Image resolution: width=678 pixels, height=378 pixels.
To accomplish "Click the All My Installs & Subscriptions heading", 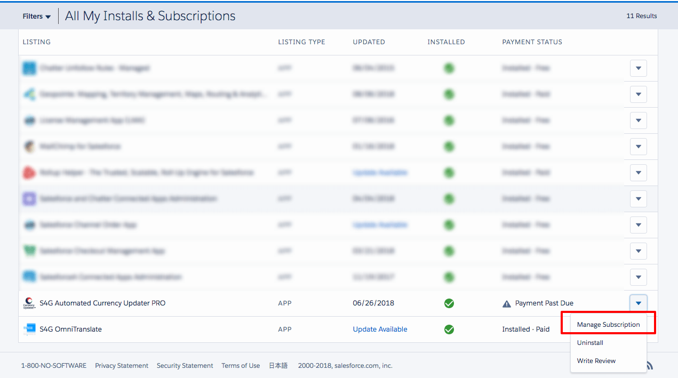I will click(x=150, y=16).
